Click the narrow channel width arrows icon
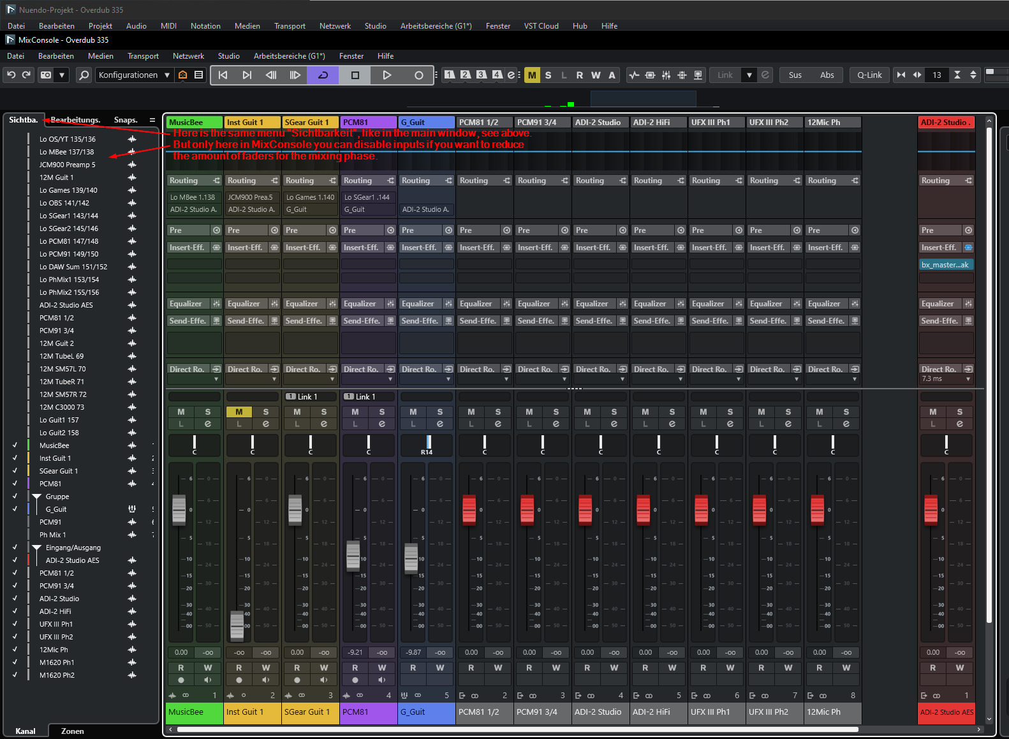This screenshot has width=1009, height=739. (x=901, y=75)
